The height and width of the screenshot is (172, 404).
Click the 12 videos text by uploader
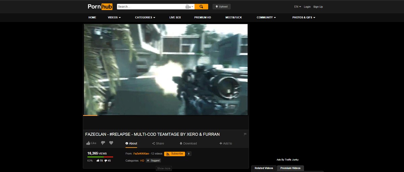(x=157, y=154)
